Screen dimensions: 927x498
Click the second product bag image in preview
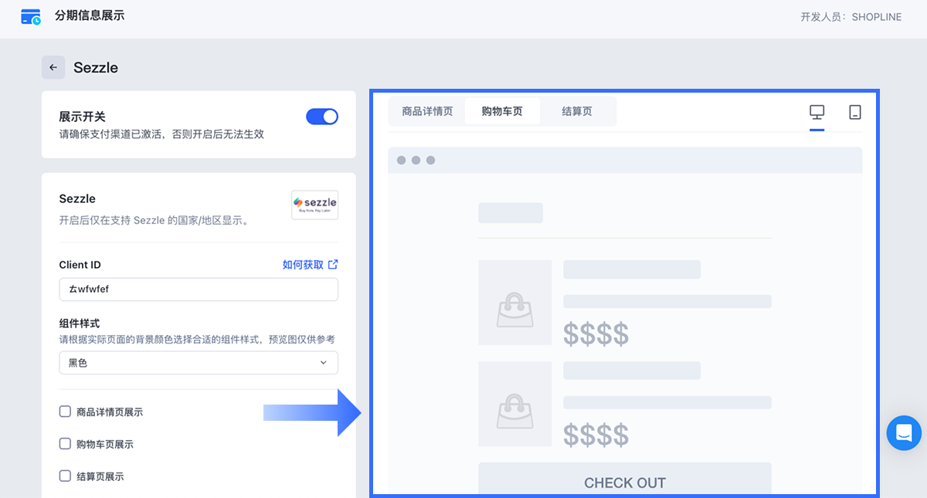click(x=514, y=404)
